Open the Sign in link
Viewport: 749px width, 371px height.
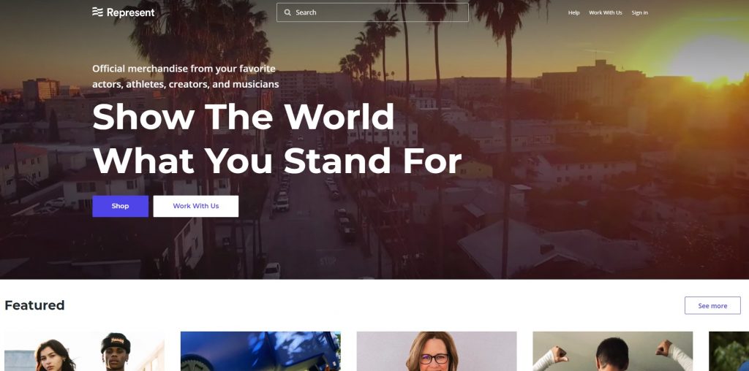pyautogui.click(x=639, y=13)
